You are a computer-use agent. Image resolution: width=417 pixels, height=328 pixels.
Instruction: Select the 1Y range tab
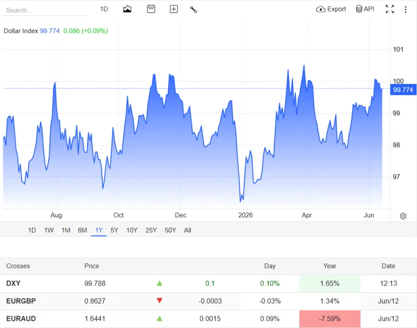tap(99, 230)
